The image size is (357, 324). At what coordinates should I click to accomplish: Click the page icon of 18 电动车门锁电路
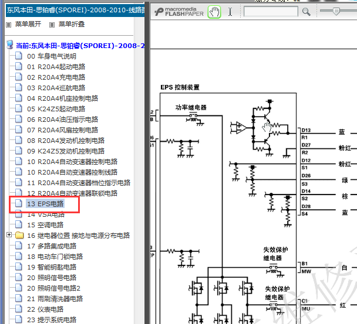19,256
